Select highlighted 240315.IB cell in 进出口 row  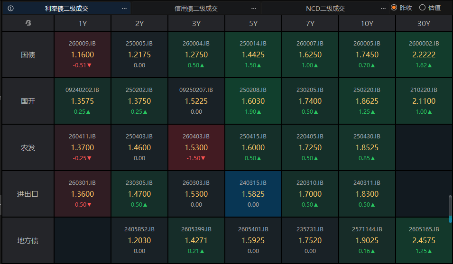click(253, 194)
